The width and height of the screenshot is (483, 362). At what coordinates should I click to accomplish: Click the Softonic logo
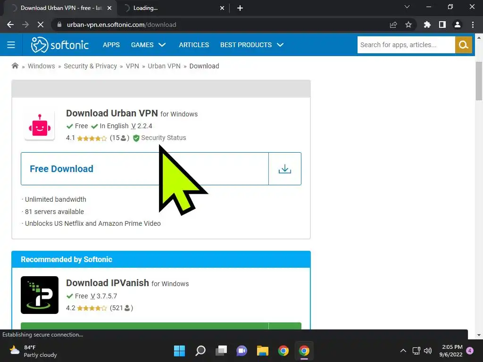coord(60,45)
